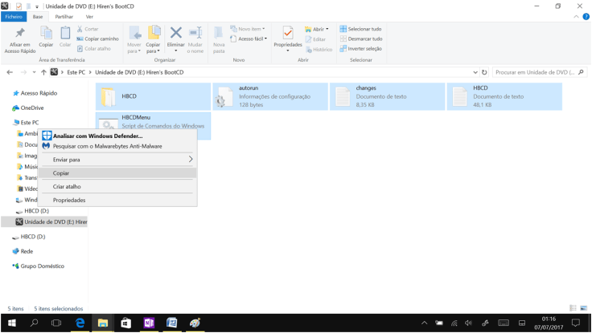Screen dimensions: 592x333
Task: Expand the address bar history dropdown
Action: click(x=475, y=72)
